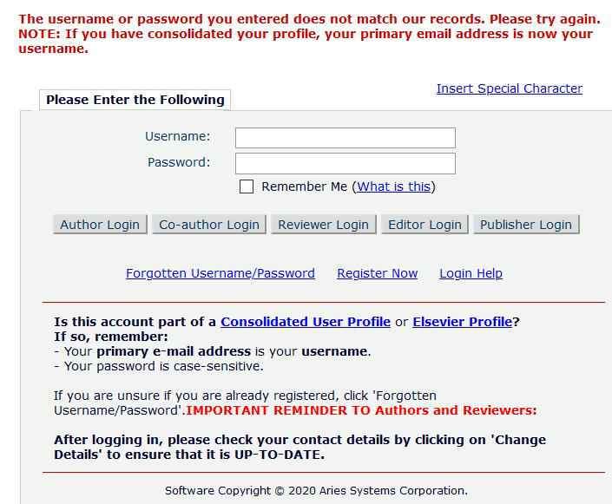Screen dimensions: 612x504
Task: Select 'Please Enter the Following' tab
Action: click(x=135, y=100)
